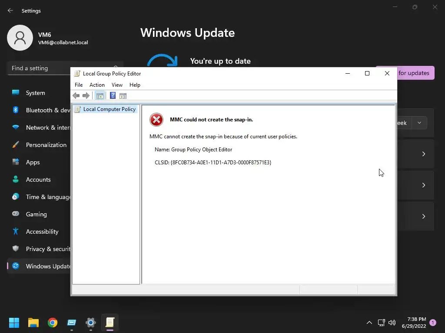The image size is (445, 333).
Task: Open Apps in Settings sidebar
Action: pos(39,162)
